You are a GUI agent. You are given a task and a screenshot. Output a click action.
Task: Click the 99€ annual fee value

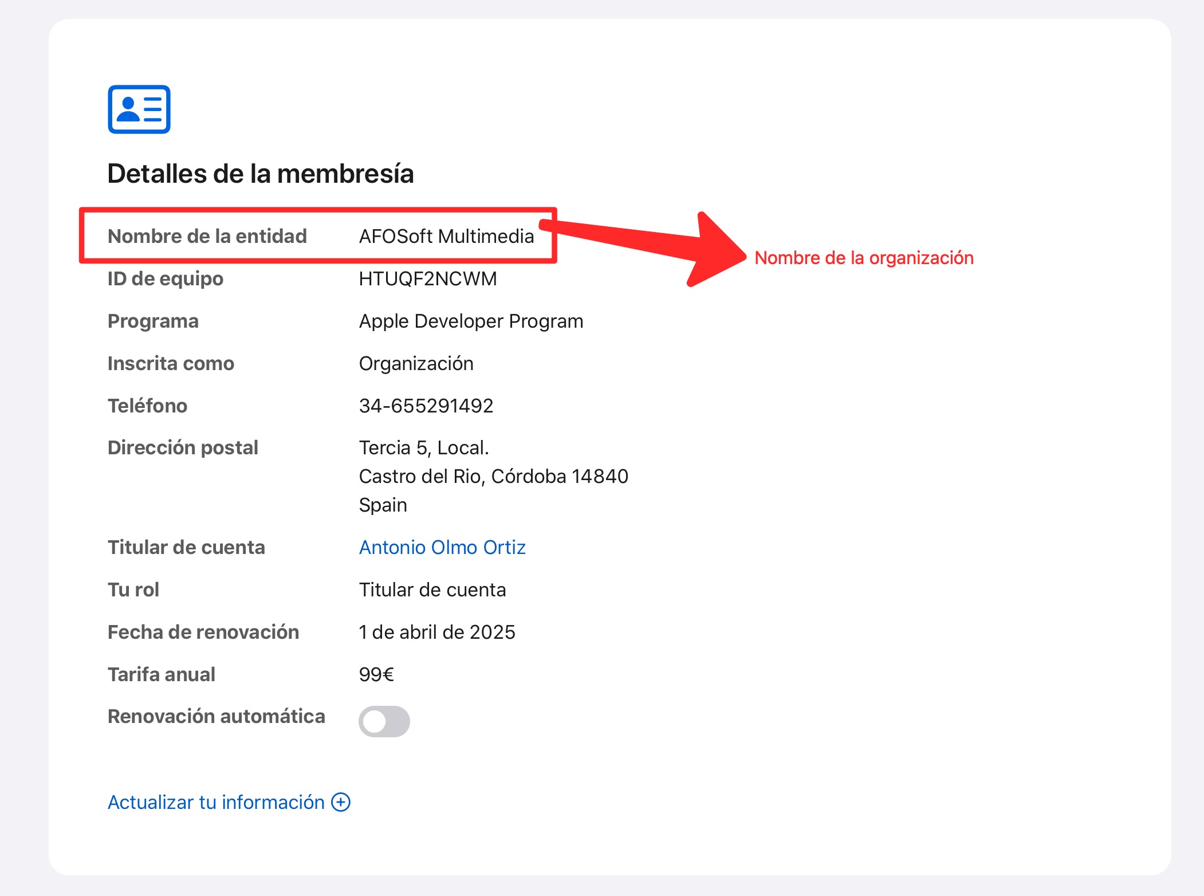(x=376, y=674)
